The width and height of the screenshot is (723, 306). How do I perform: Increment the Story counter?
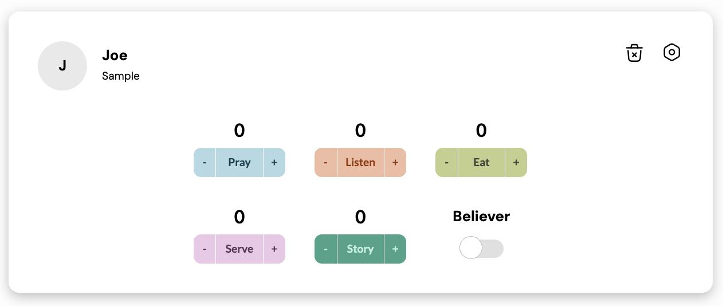[x=395, y=249]
